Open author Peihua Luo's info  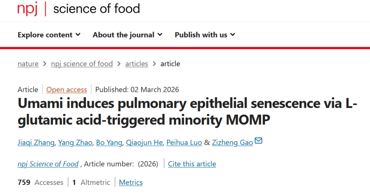tap(183, 142)
